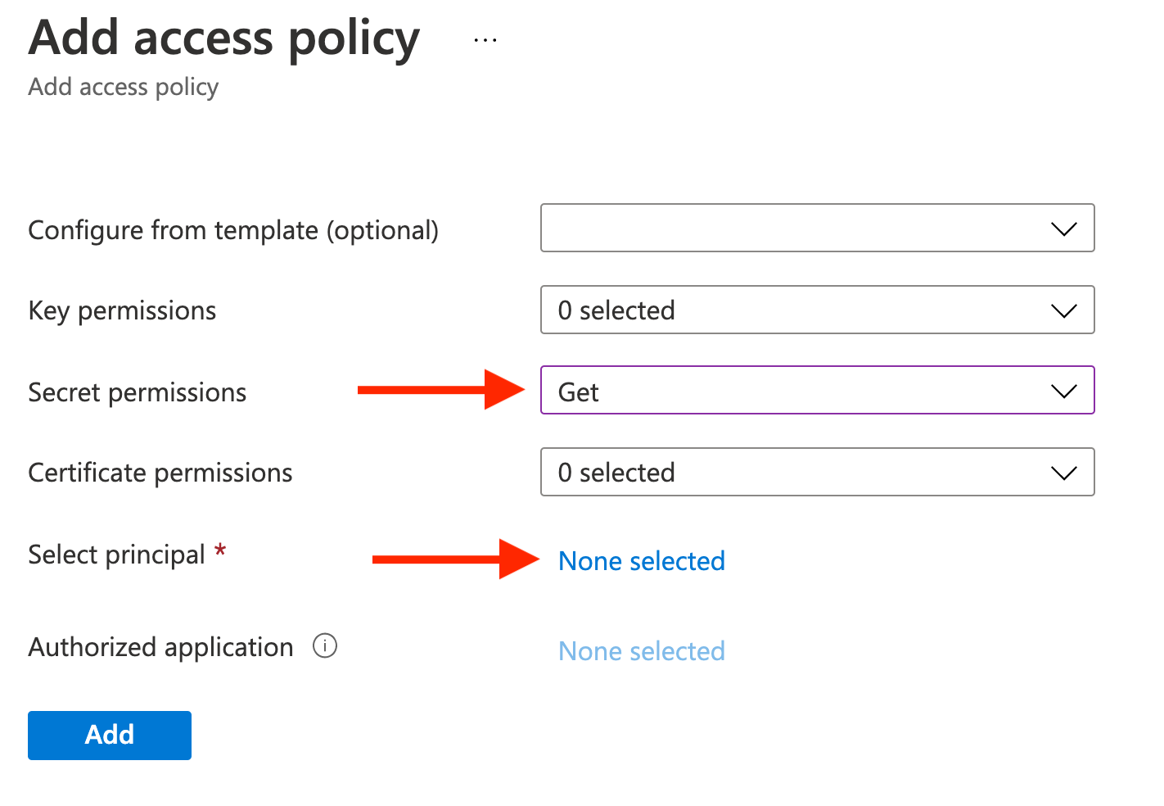Viewport: 1164px width, 806px height.
Task: Open the Key permissions dropdown
Action: [x=818, y=310]
